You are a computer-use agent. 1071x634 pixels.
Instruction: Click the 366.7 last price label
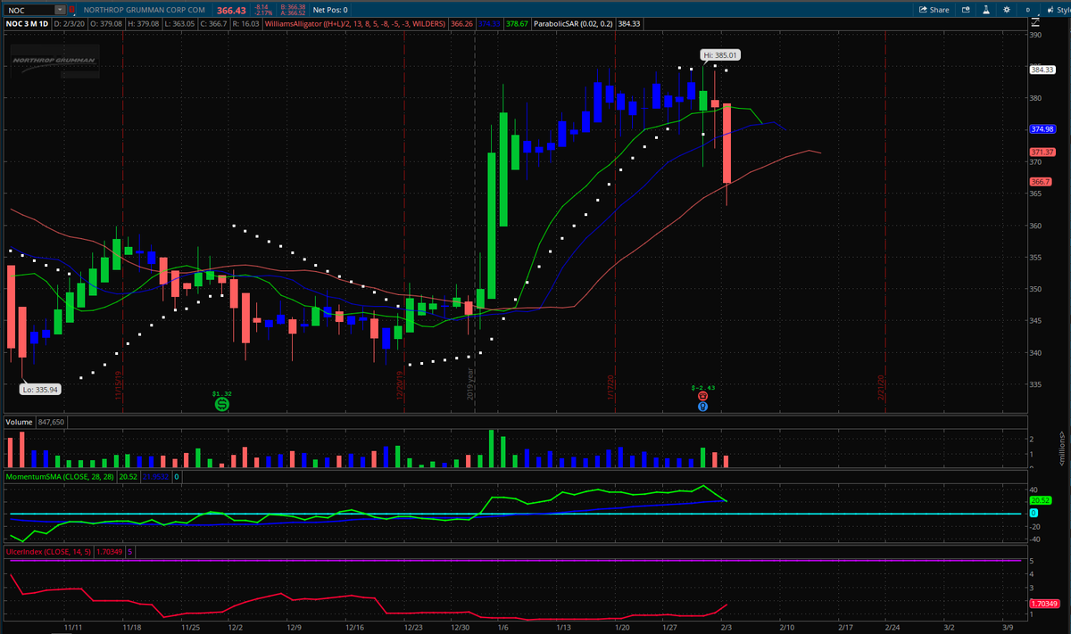(x=1041, y=182)
